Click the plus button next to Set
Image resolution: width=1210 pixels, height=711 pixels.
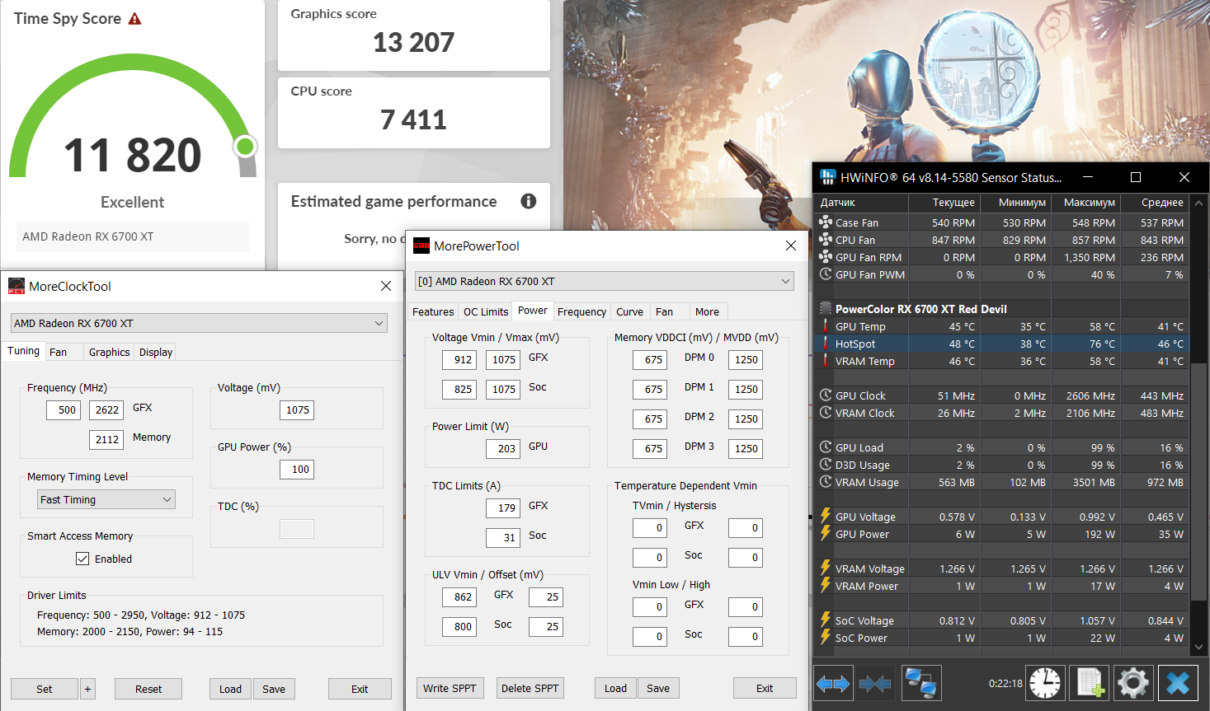point(88,689)
